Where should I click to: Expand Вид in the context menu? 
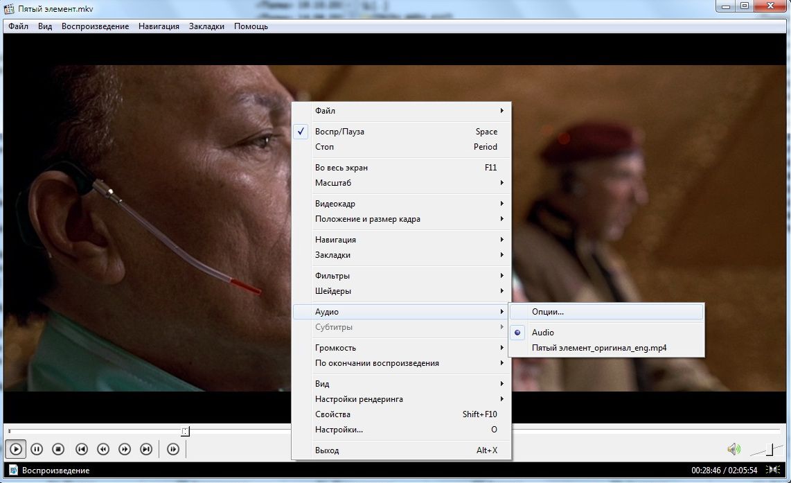402,384
